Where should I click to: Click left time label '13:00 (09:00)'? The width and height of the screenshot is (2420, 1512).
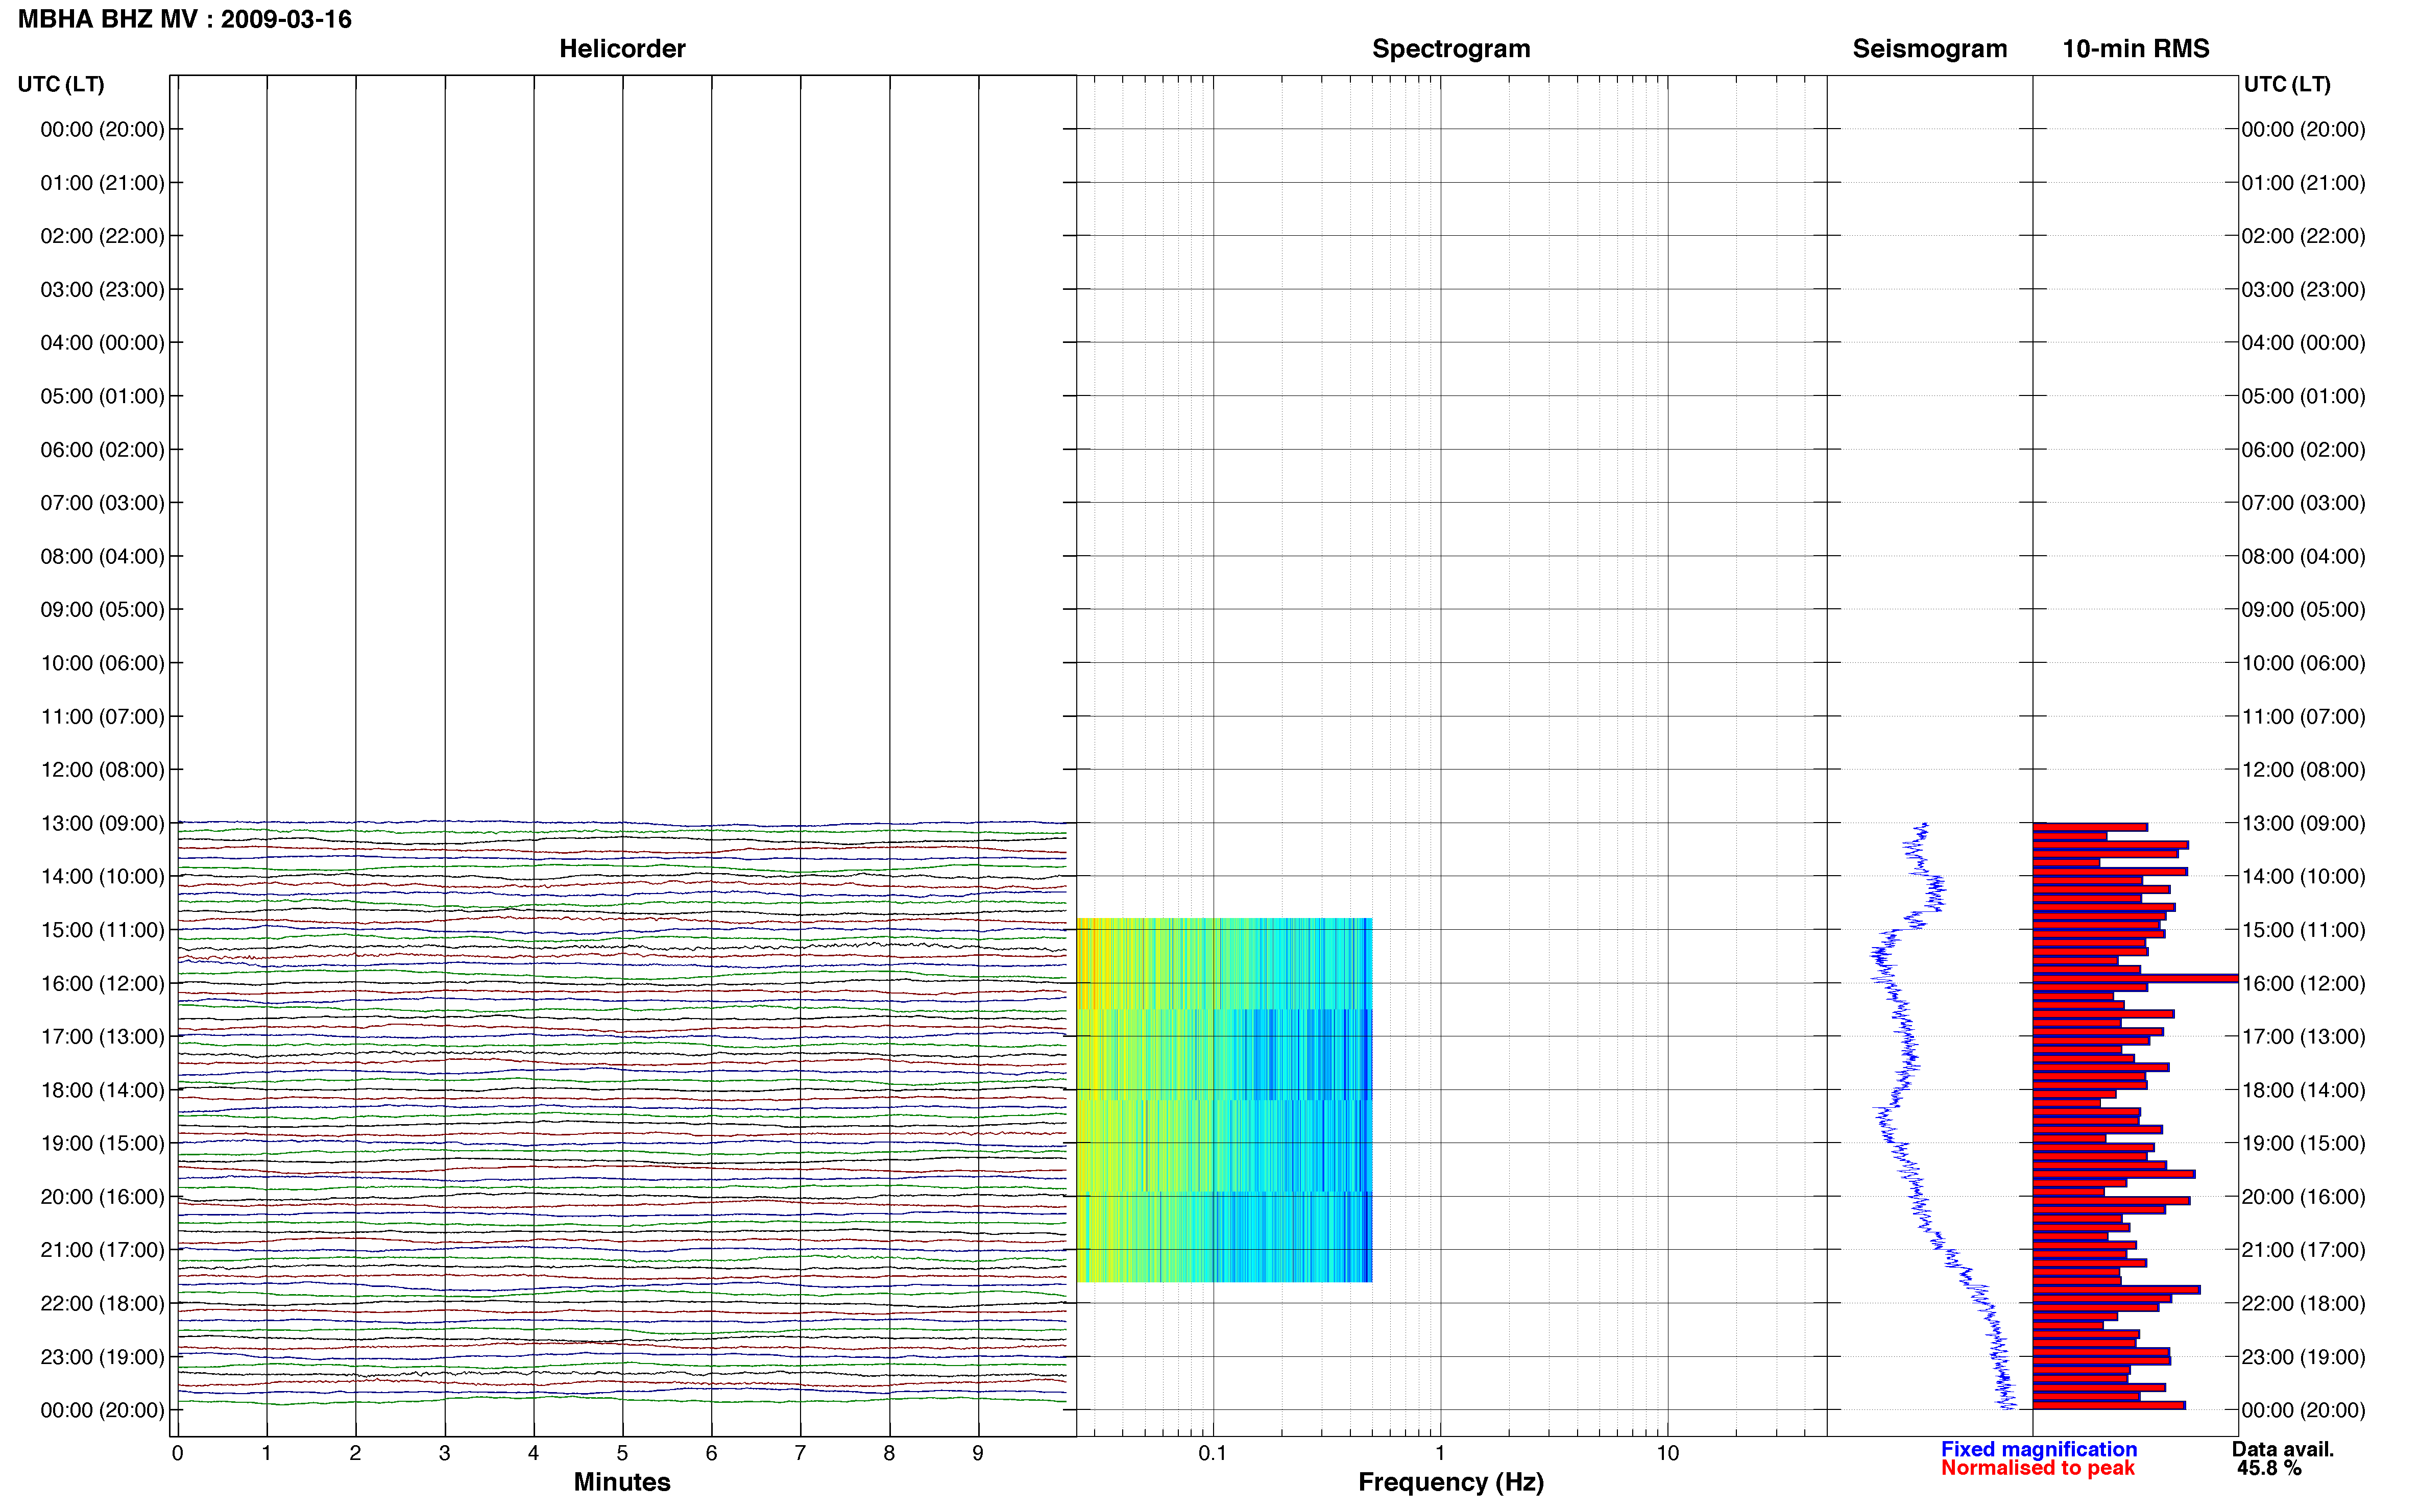coord(102,823)
